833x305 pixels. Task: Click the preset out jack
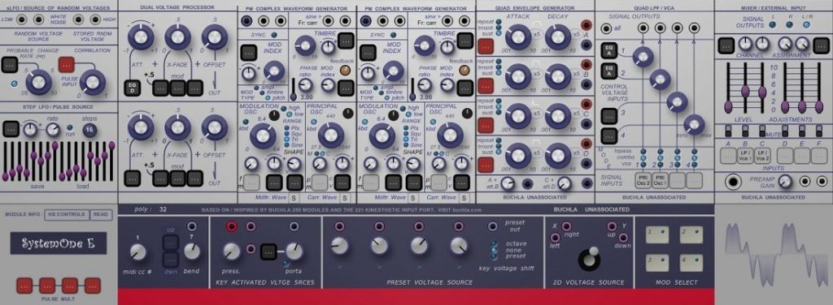coord(493,226)
